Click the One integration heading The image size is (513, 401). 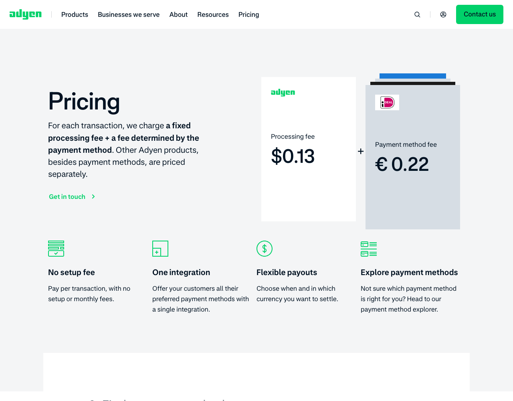click(x=181, y=272)
